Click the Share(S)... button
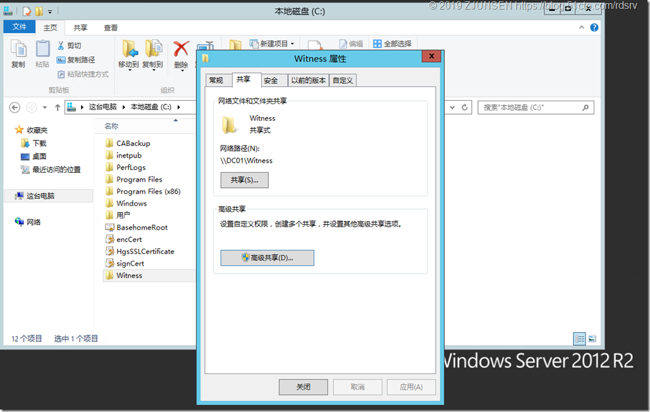Screen dimensions: 650x412 point(244,180)
